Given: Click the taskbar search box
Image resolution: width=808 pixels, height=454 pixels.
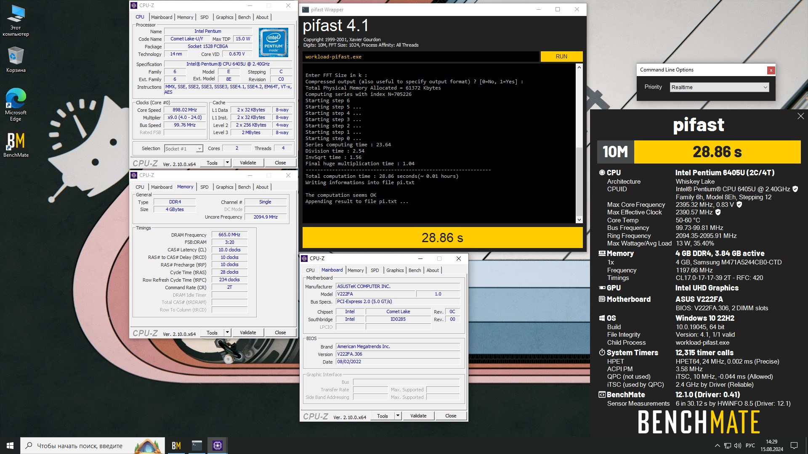Looking at the screenshot, I should point(92,446).
